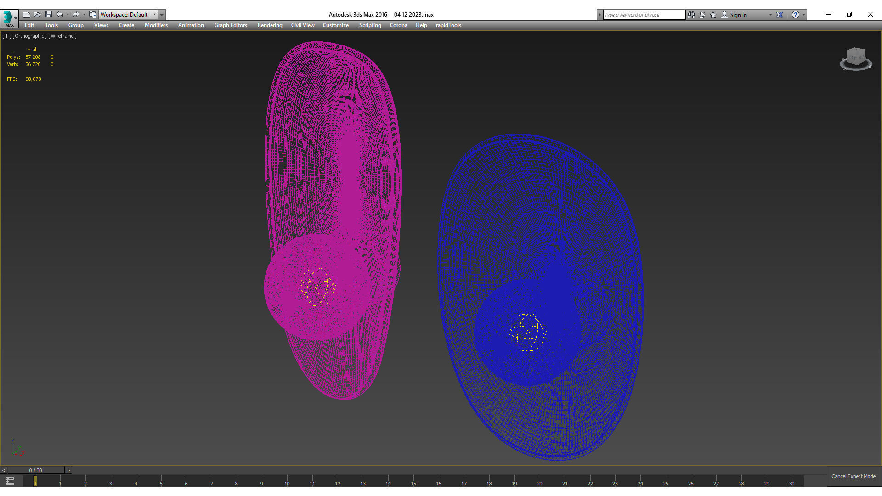
Task: Open the Mini Curve Editor icon
Action: point(10,481)
